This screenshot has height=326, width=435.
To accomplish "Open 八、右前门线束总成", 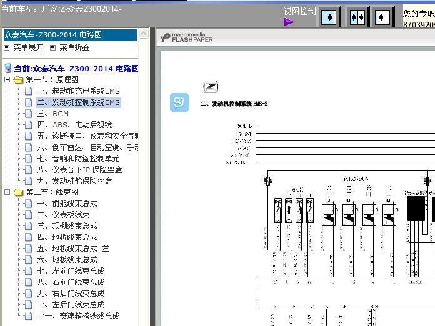I will coord(71,282).
